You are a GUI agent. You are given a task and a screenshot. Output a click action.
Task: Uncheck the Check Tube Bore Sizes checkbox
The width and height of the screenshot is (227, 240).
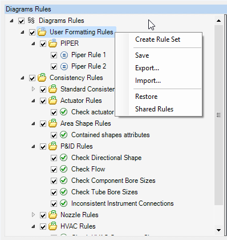[x=54, y=193]
